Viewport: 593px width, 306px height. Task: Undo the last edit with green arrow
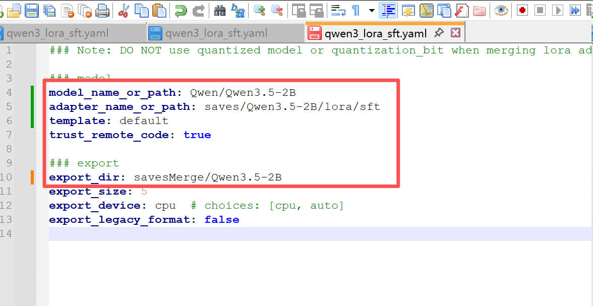[x=181, y=10]
